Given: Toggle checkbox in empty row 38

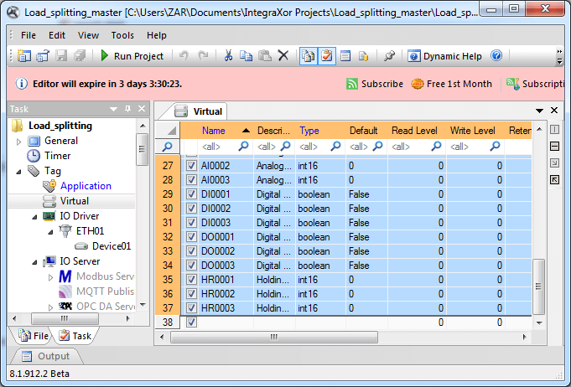Looking at the screenshot, I should click(x=191, y=322).
